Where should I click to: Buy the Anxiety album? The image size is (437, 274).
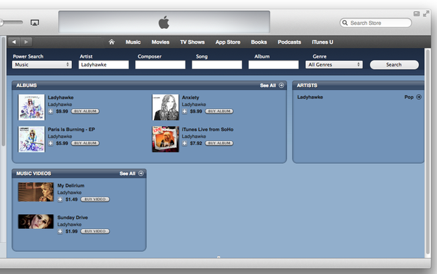coord(219,111)
